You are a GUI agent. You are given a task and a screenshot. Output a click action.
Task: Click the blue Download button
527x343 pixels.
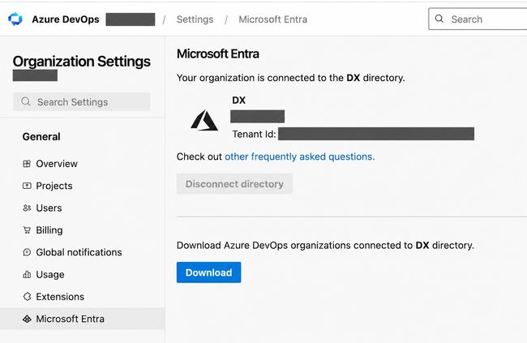[x=208, y=272]
